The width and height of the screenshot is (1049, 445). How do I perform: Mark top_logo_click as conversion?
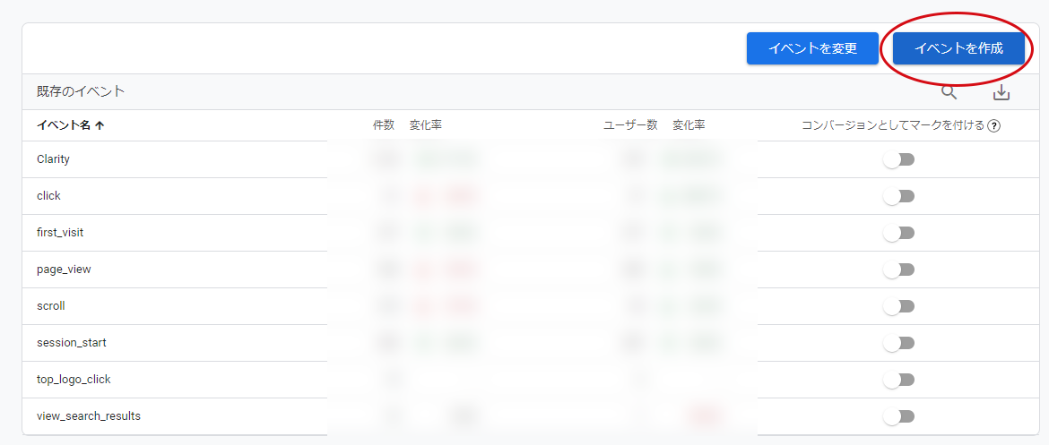(898, 380)
